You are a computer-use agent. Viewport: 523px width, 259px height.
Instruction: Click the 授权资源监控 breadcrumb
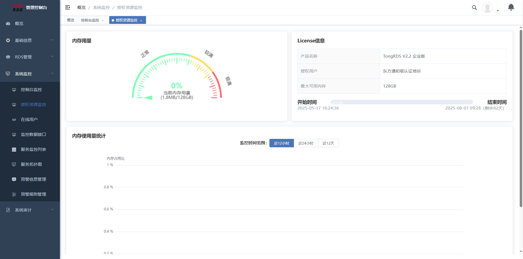(130, 8)
